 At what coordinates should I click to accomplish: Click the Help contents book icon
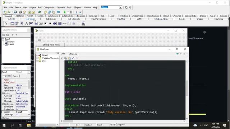coord(40,12)
